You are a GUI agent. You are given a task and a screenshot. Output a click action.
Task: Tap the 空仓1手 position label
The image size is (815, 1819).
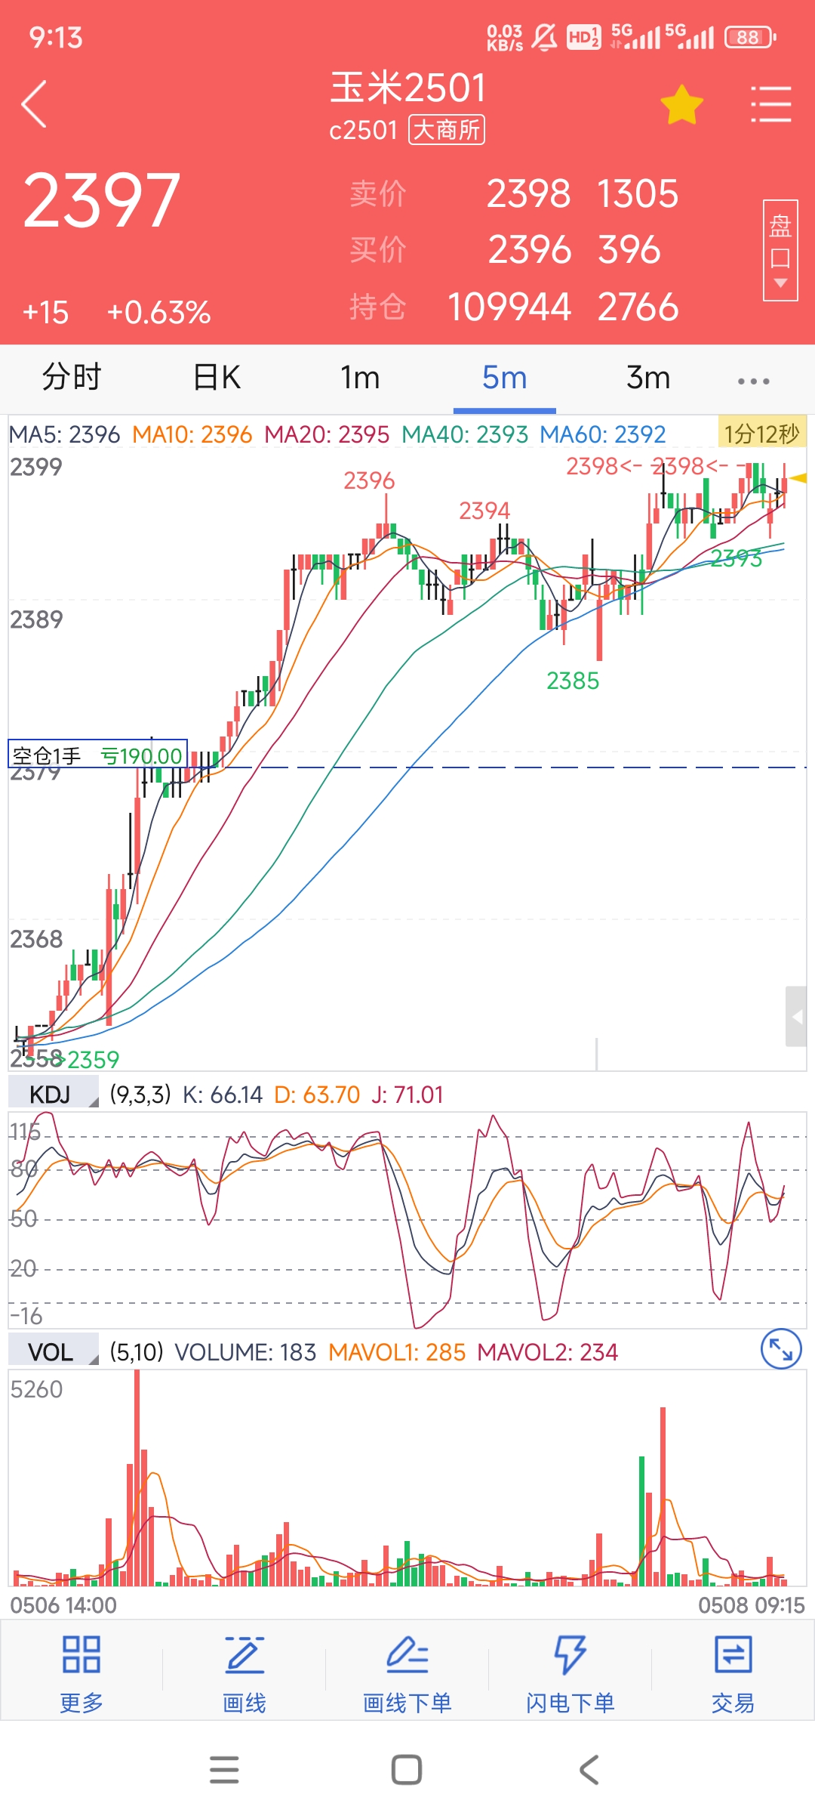97,755
